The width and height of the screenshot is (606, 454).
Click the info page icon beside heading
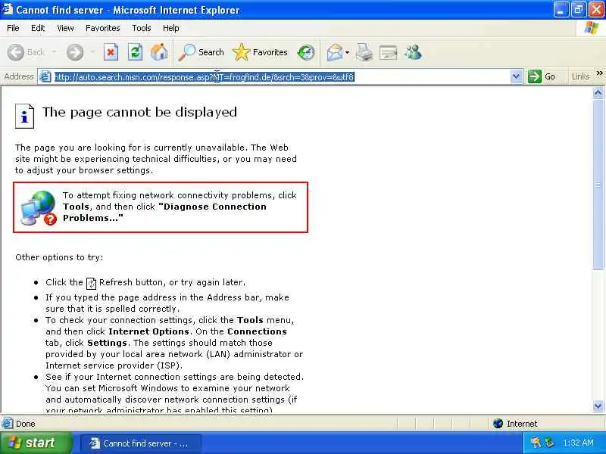coord(24,116)
